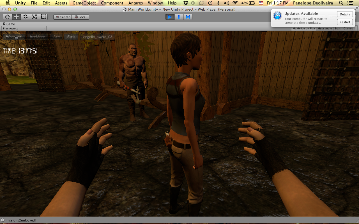The image size is (359, 224).
Task: Stop play mode with Play button
Action: coord(170,17)
